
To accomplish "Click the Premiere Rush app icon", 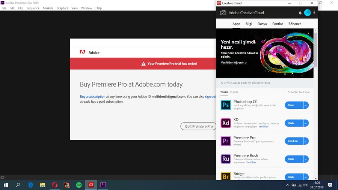I will 226,159.
